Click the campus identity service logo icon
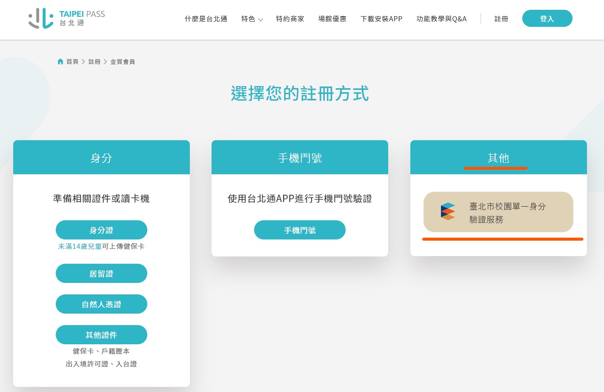Viewport: 604px width, 392px height. (x=448, y=212)
